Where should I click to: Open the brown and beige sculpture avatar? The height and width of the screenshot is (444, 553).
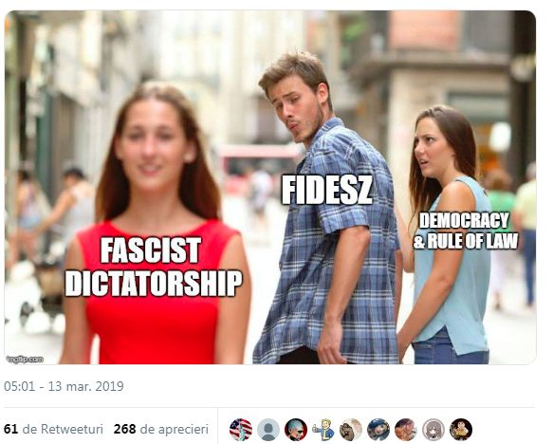[351, 429]
